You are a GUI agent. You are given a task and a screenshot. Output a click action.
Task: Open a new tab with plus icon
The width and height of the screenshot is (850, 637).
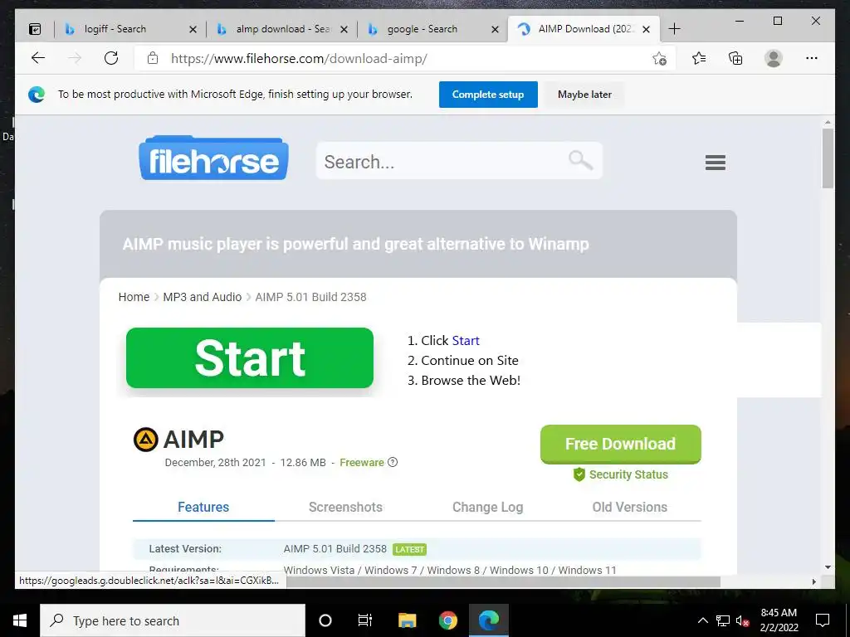674,29
